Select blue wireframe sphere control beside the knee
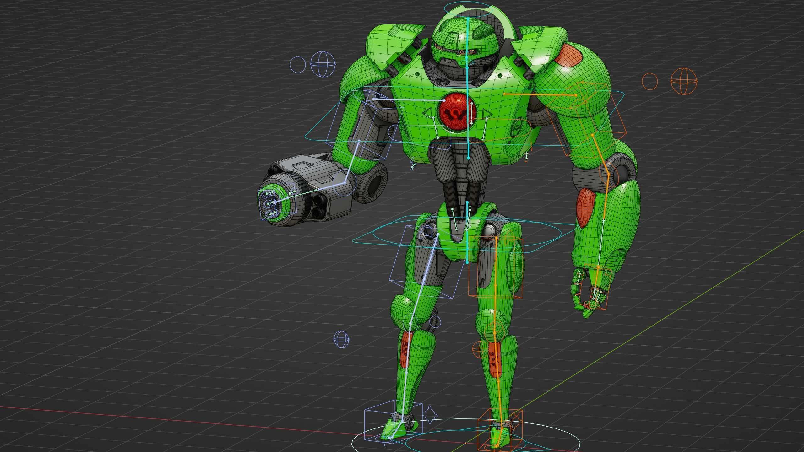 (341, 339)
